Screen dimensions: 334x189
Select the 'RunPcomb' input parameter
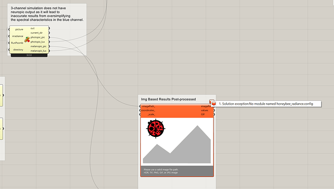click(x=17, y=43)
